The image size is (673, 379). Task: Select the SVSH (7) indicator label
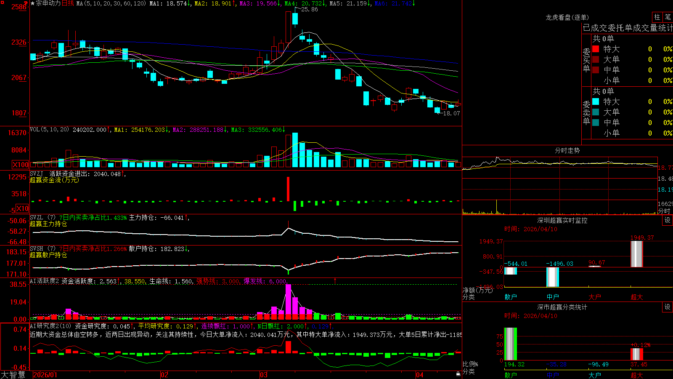pyautogui.click(x=42, y=249)
